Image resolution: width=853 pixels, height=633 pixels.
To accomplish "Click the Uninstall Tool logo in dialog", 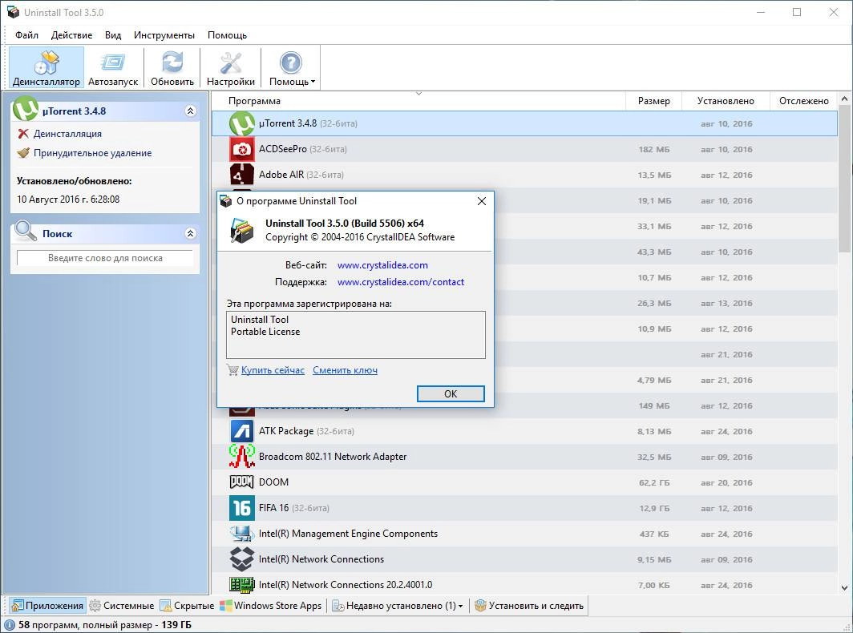I will [x=242, y=230].
